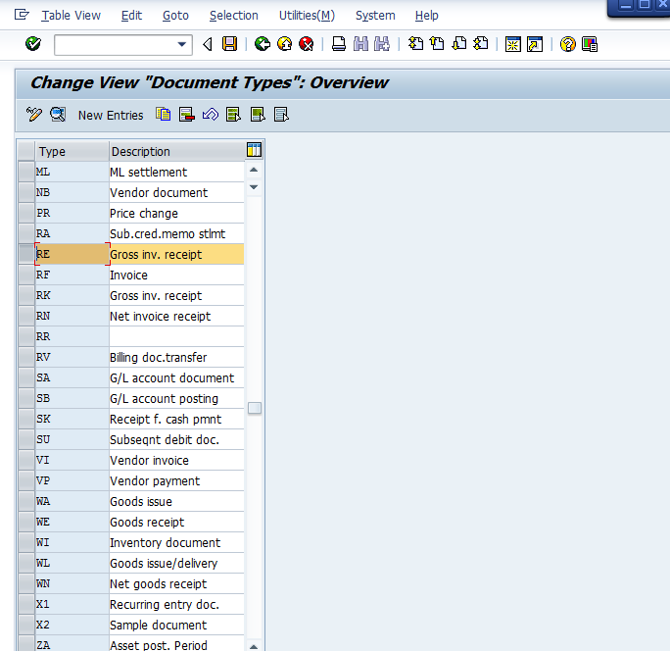Click the vertical scrollbar thumb
The height and width of the screenshot is (652, 670).
255,408
